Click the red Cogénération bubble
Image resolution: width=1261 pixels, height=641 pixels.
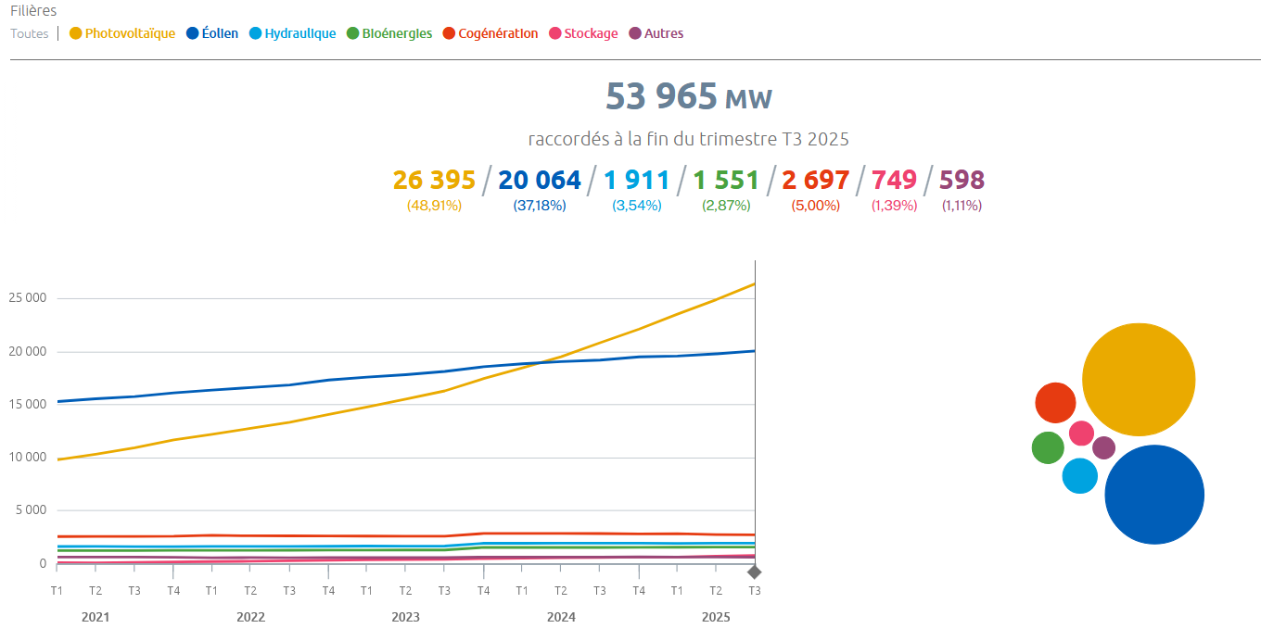pos(1055,402)
